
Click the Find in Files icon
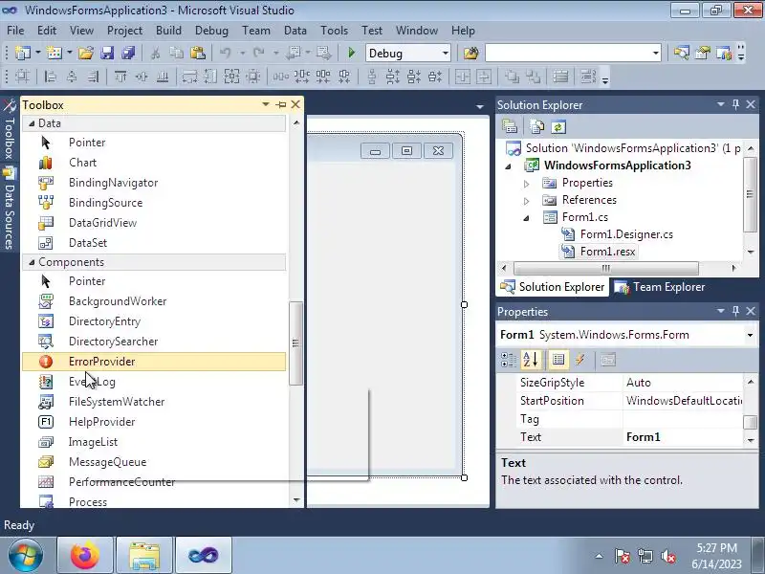click(x=470, y=53)
